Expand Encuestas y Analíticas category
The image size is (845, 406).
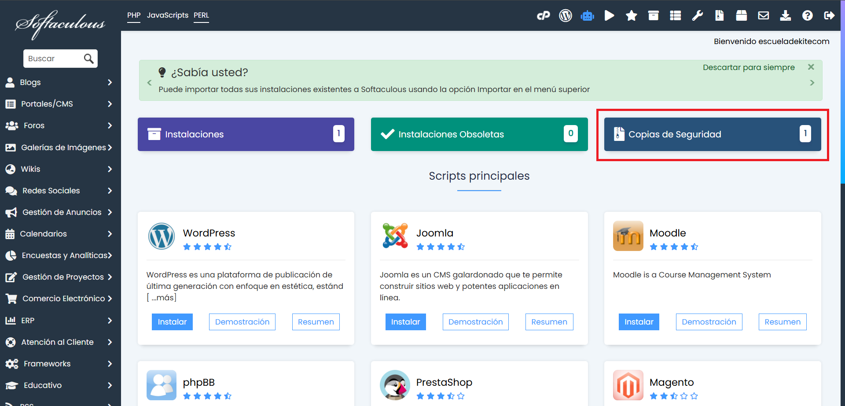pos(60,255)
